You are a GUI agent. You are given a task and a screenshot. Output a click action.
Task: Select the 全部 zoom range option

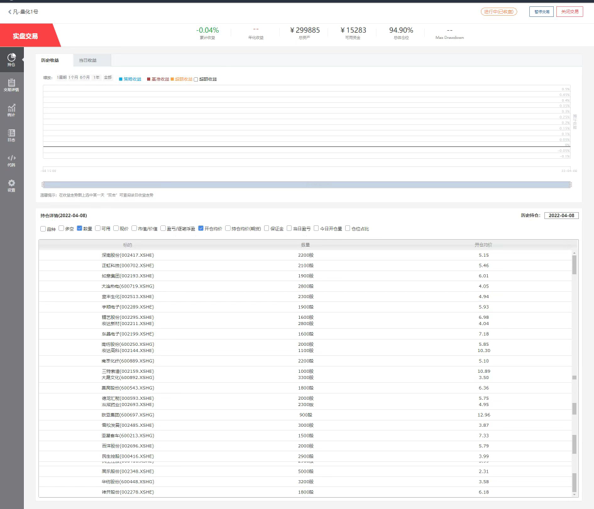click(x=107, y=77)
